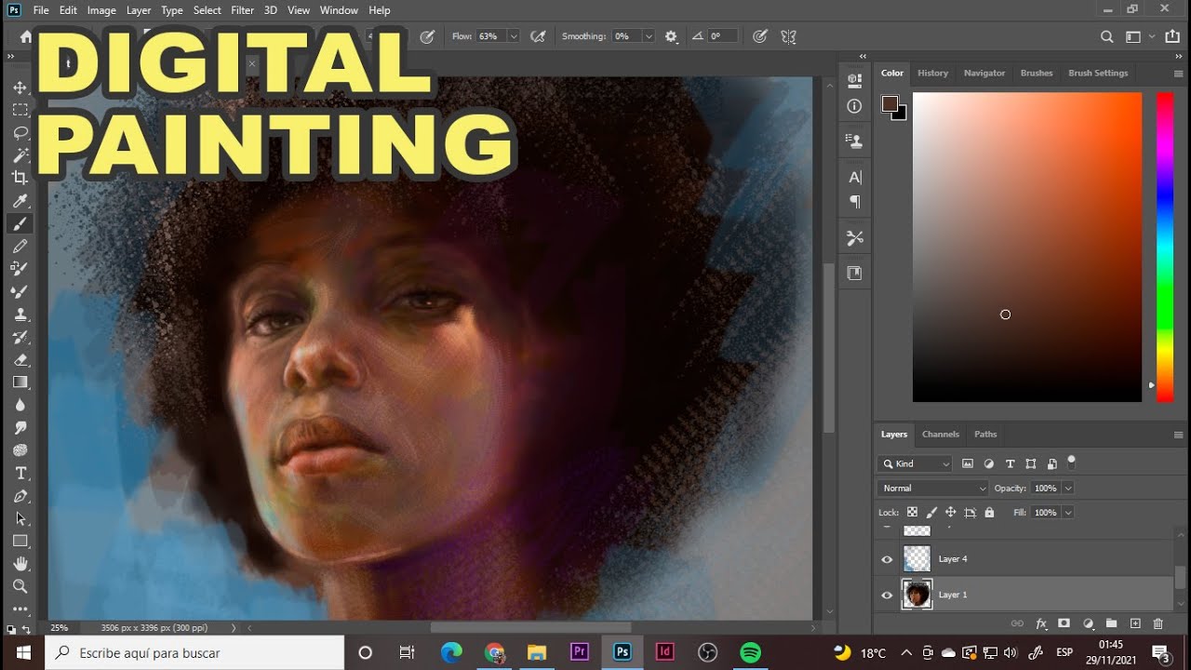Hide Layer 4 with its eye icon
Viewport: 1191px width, 670px height.
[887, 559]
